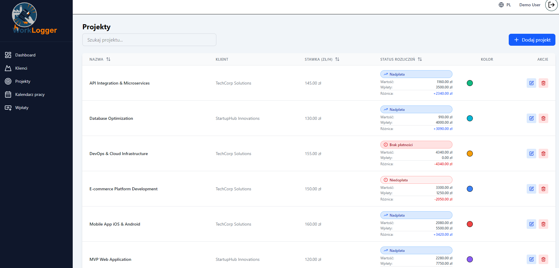Click the logout icon next to Demo User
559x268 pixels.
point(551,5)
